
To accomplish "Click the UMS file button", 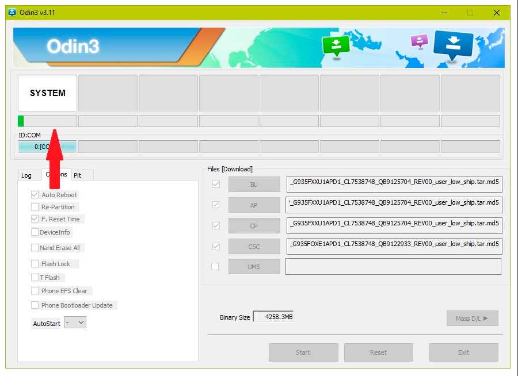I will click(x=254, y=267).
